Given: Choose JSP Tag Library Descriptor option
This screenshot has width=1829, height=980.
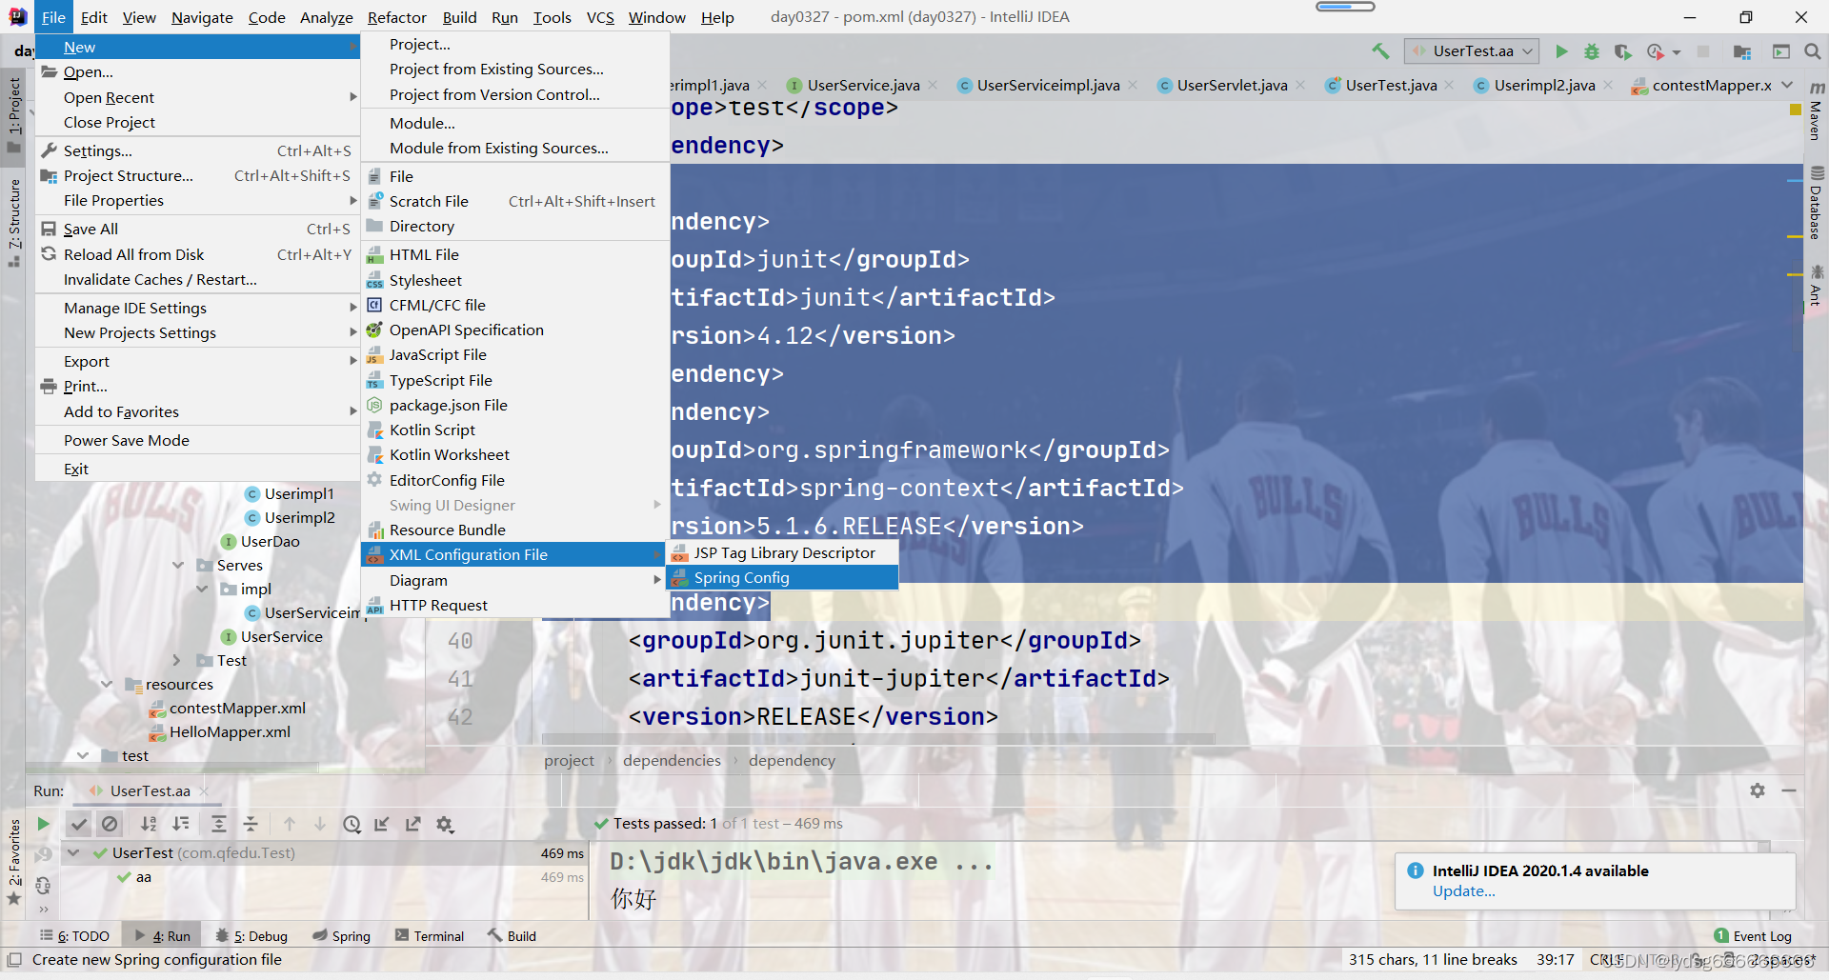Looking at the screenshot, I should [782, 552].
